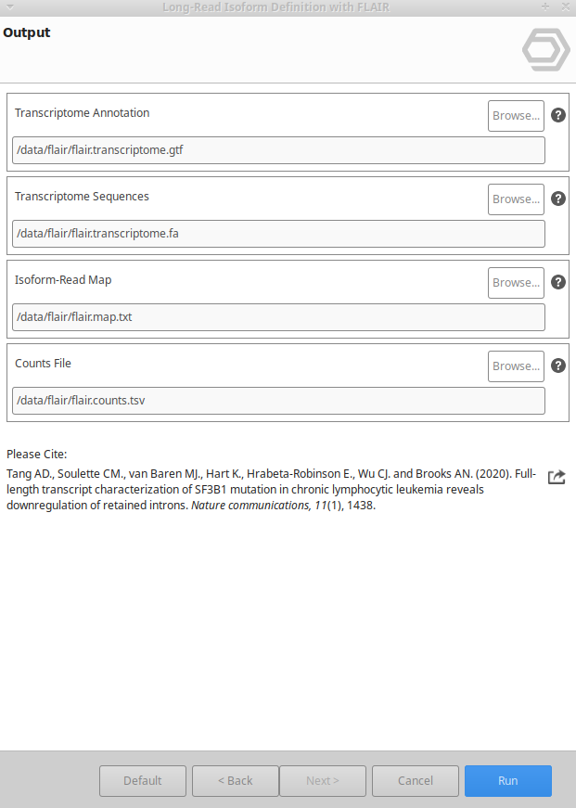This screenshot has width=576, height=808.
Task: Go back to the previous step
Action: pos(236,781)
